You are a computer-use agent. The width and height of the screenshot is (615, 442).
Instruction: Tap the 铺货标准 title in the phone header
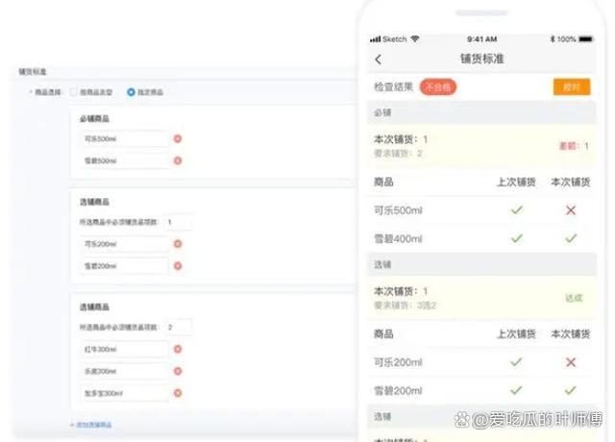[482, 59]
